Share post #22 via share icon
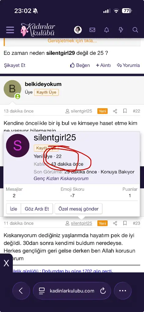 tap(115, 111)
